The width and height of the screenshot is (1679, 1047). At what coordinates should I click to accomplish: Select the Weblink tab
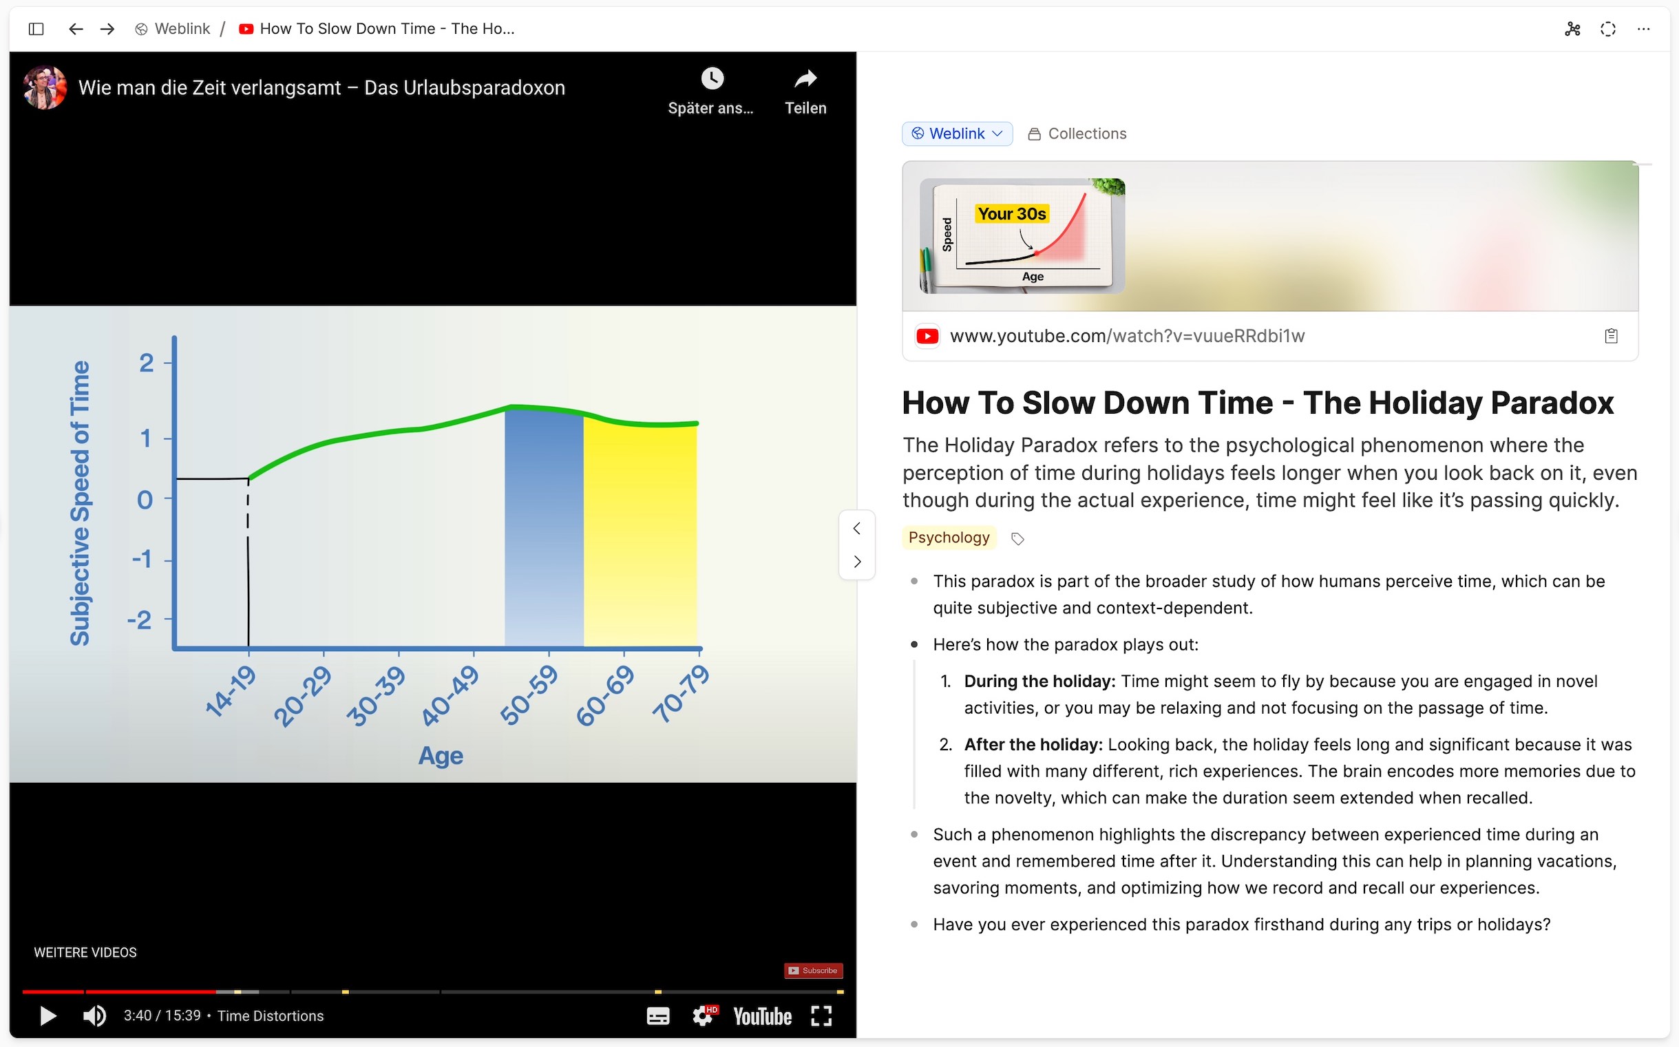tap(956, 134)
